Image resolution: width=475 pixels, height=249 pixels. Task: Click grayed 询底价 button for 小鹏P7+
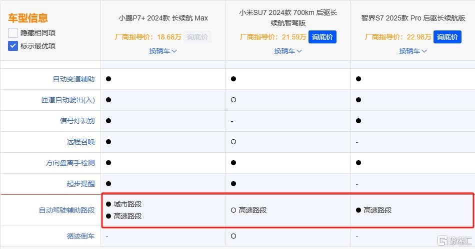[x=197, y=37]
